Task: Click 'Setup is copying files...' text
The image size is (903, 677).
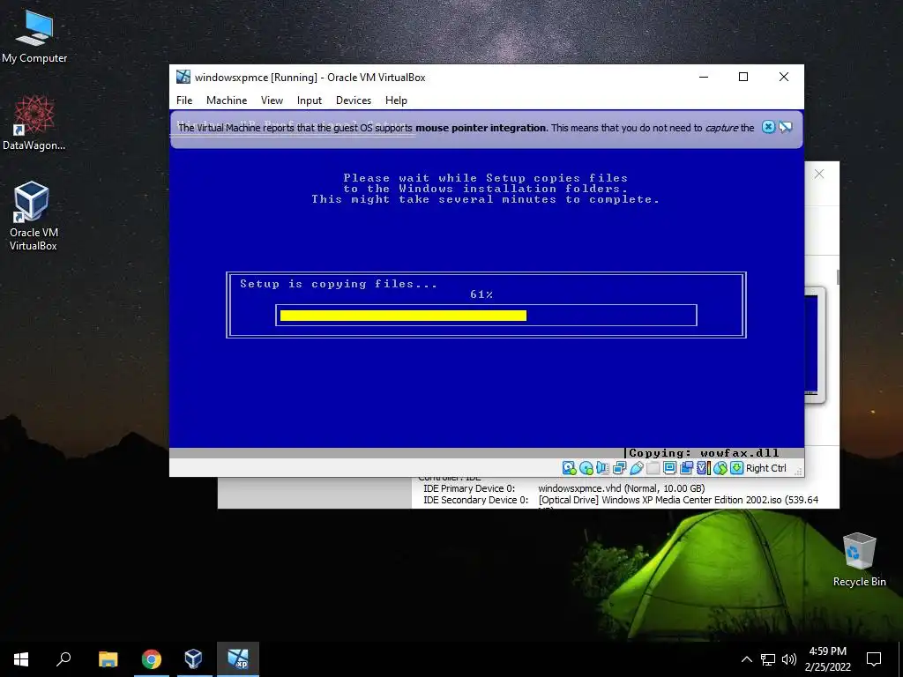Action: 339,284
